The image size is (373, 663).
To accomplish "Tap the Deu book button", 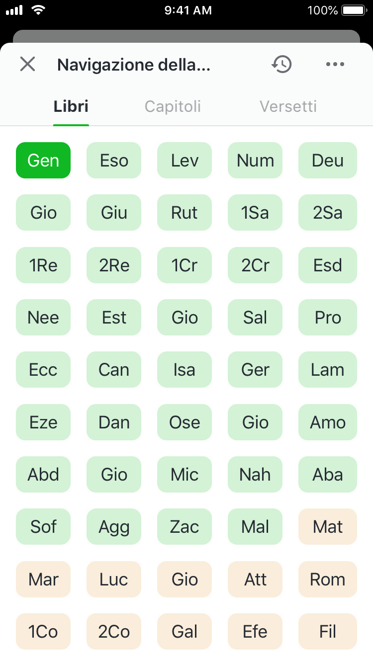I will [x=328, y=161].
